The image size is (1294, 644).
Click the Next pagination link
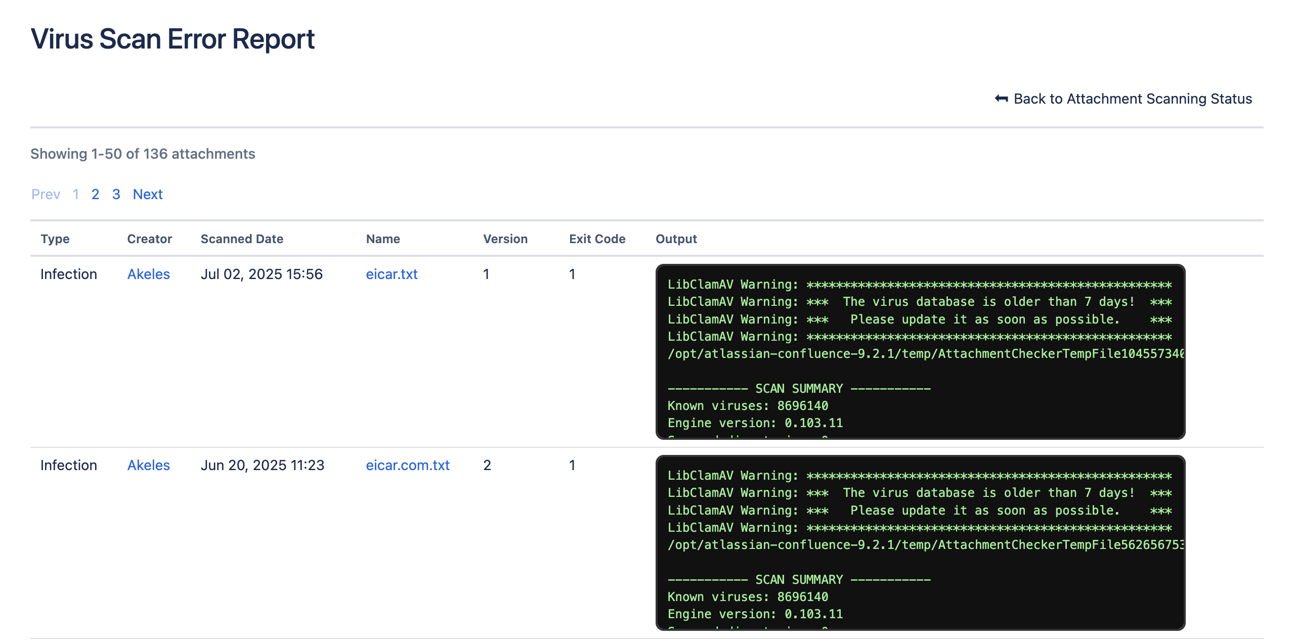coord(147,194)
